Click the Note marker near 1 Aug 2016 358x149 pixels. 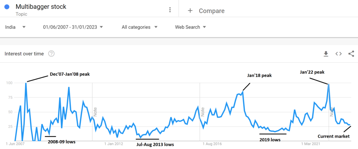[202, 112]
